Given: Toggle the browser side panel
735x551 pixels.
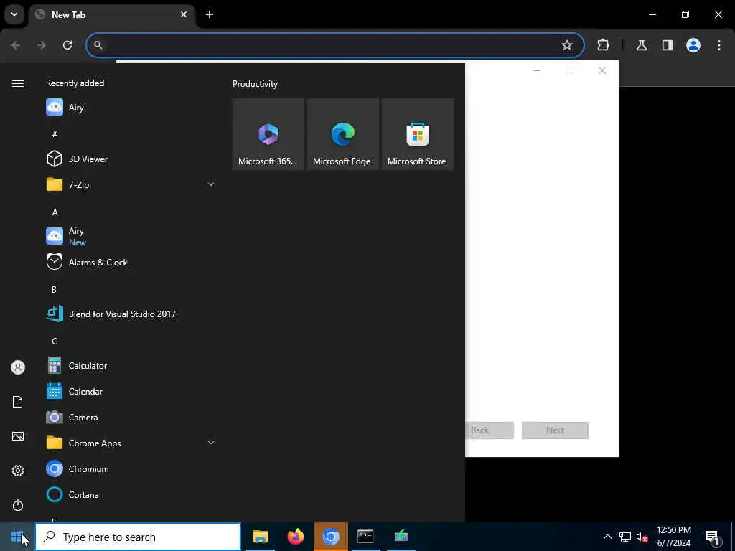Looking at the screenshot, I should (668, 45).
